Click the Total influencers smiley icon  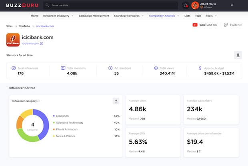[x=14, y=68]
